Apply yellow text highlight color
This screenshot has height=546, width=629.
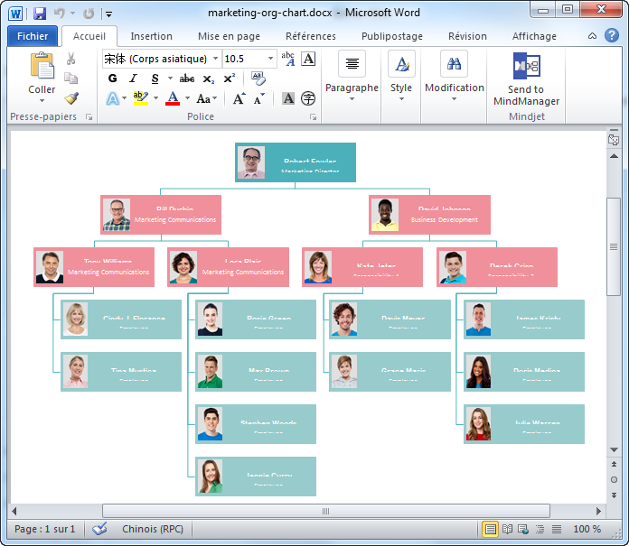[x=141, y=98]
